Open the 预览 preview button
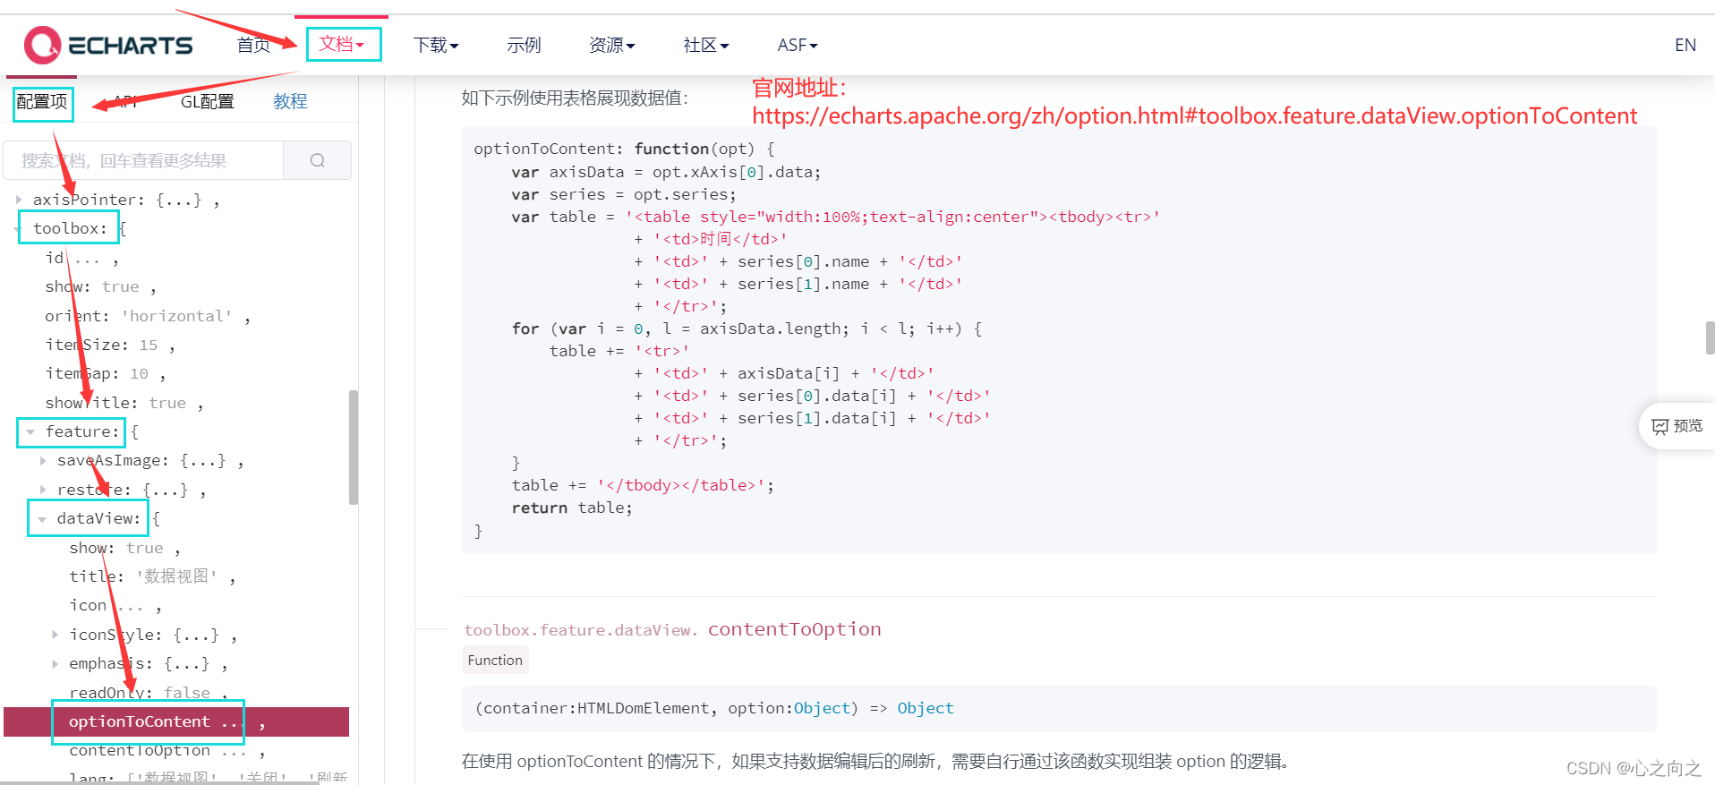Screen dimensions: 1715x785 (1678, 426)
